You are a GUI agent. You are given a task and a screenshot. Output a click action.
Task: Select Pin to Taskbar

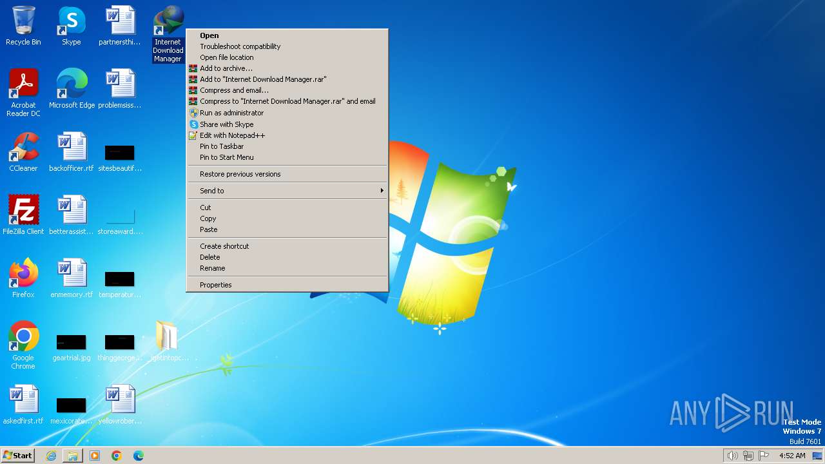287,146
